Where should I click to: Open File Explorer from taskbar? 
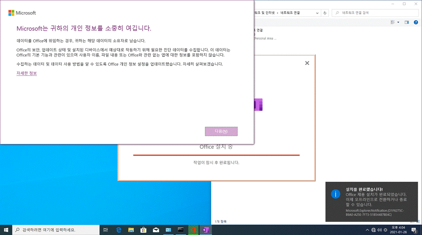click(x=131, y=230)
